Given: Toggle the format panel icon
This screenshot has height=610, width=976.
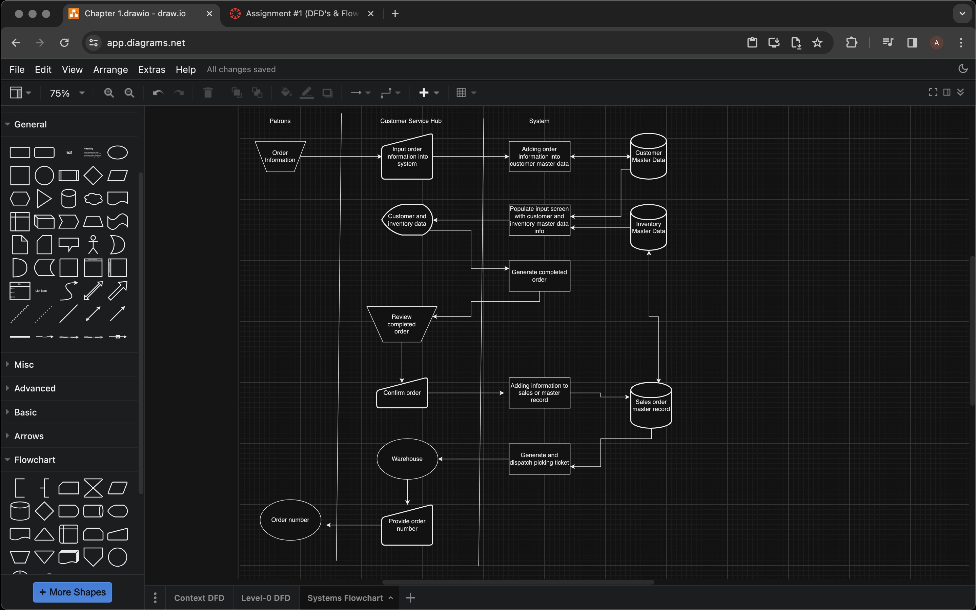Looking at the screenshot, I should tap(947, 93).
